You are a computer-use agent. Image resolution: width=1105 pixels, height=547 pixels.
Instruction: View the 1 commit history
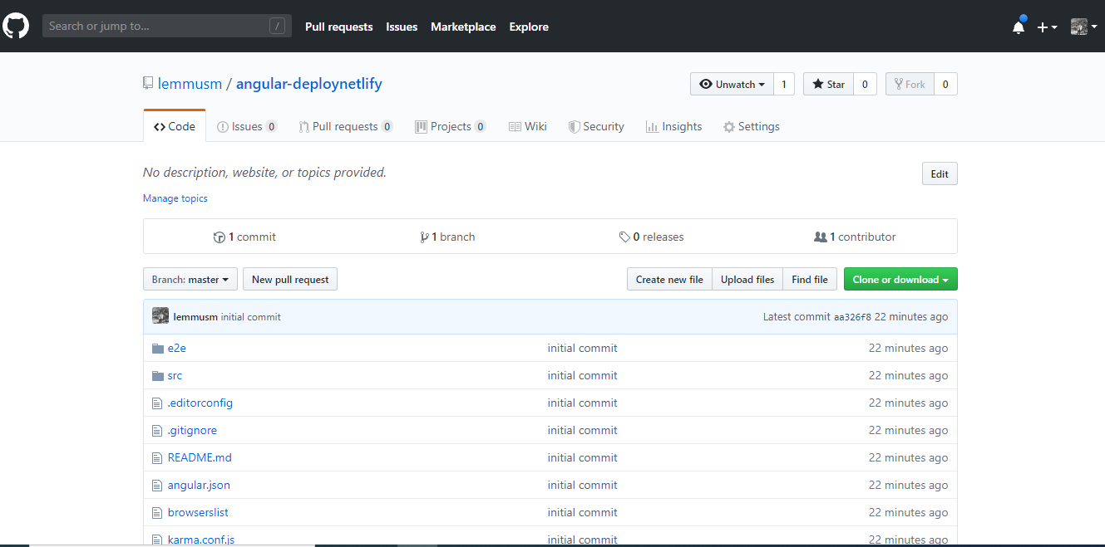pos(244,237)
